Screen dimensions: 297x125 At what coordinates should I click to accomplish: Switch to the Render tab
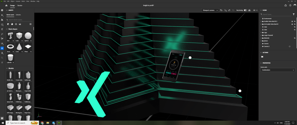[x=20, y=5]
